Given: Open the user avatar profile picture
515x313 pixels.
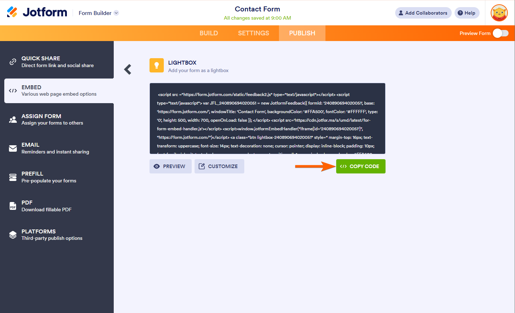Looking at the screenshot, I should pos(499,13).
